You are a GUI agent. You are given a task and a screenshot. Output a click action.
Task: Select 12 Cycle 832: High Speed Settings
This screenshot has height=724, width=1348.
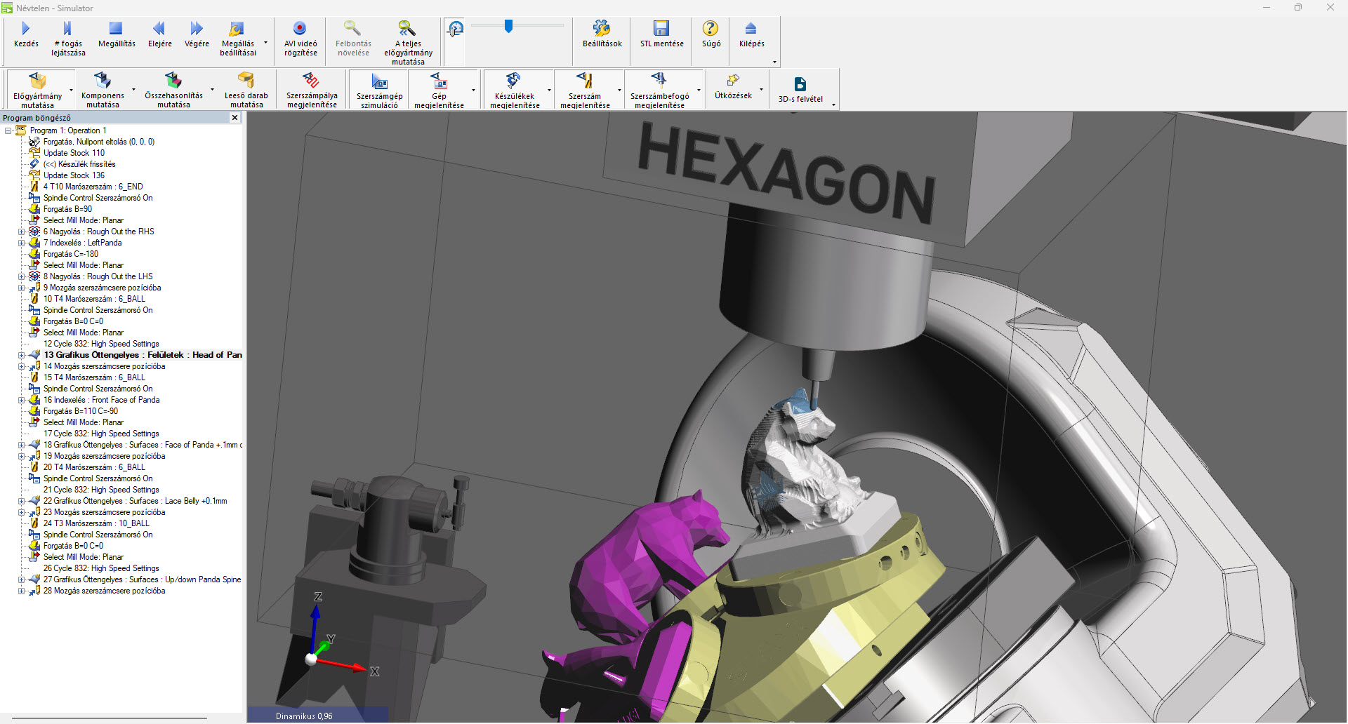tap(101, 344)
